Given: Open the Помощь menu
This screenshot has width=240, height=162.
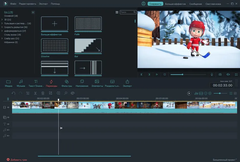Looking at the screenshot, I should coord(55,4).
